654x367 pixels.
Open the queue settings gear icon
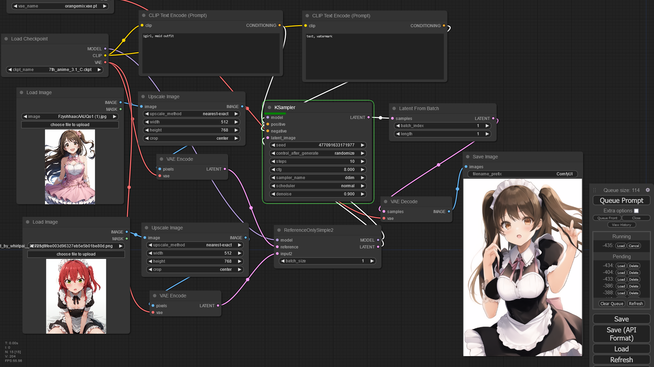(648, 190)
